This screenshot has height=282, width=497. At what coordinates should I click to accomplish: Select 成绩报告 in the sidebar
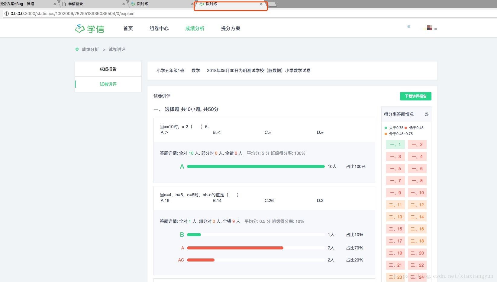point(108,69)
